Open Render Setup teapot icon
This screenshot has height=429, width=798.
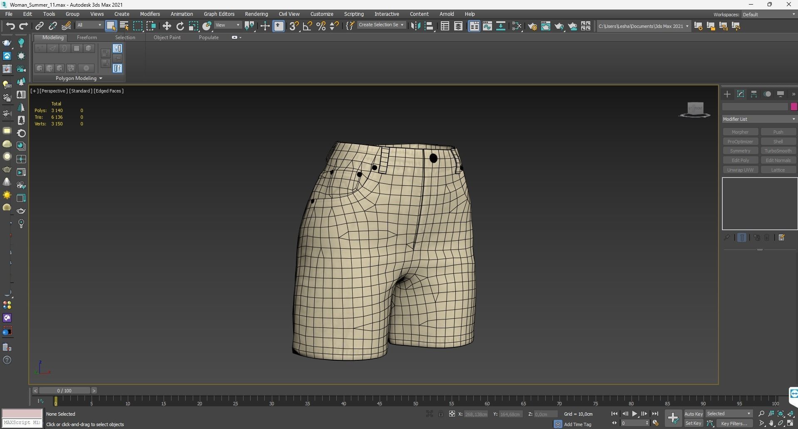532,26
